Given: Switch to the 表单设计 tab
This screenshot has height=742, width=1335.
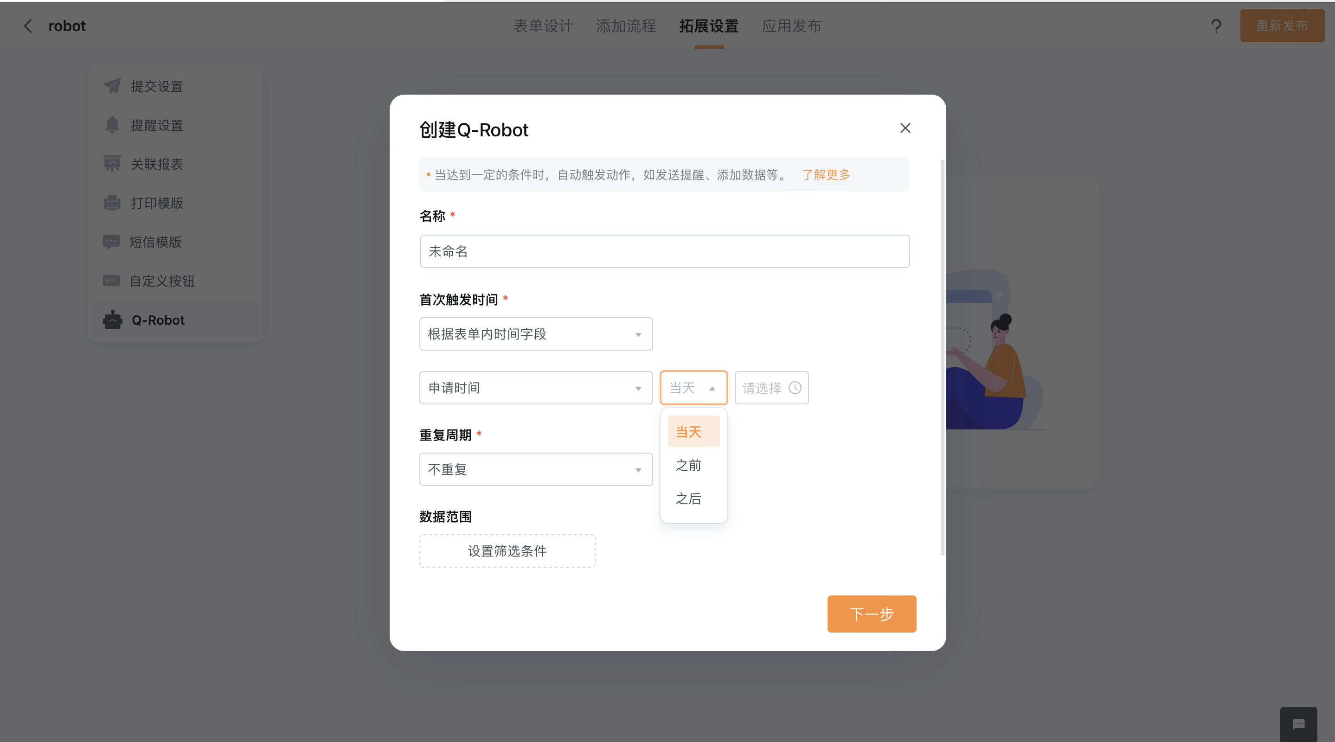Looking at the screenshot, I should [x=543, y=26].
